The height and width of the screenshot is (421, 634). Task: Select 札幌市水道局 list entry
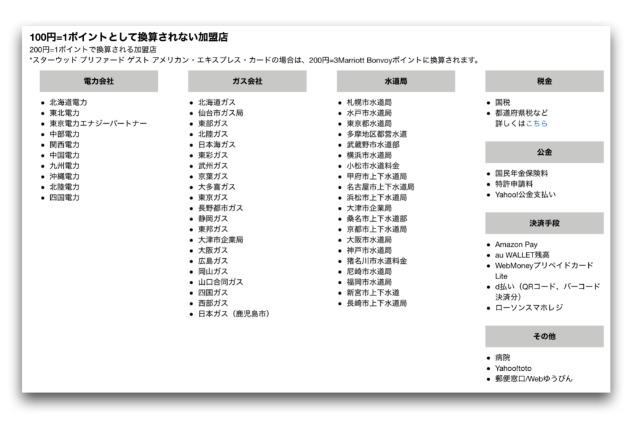coord(369,102)
